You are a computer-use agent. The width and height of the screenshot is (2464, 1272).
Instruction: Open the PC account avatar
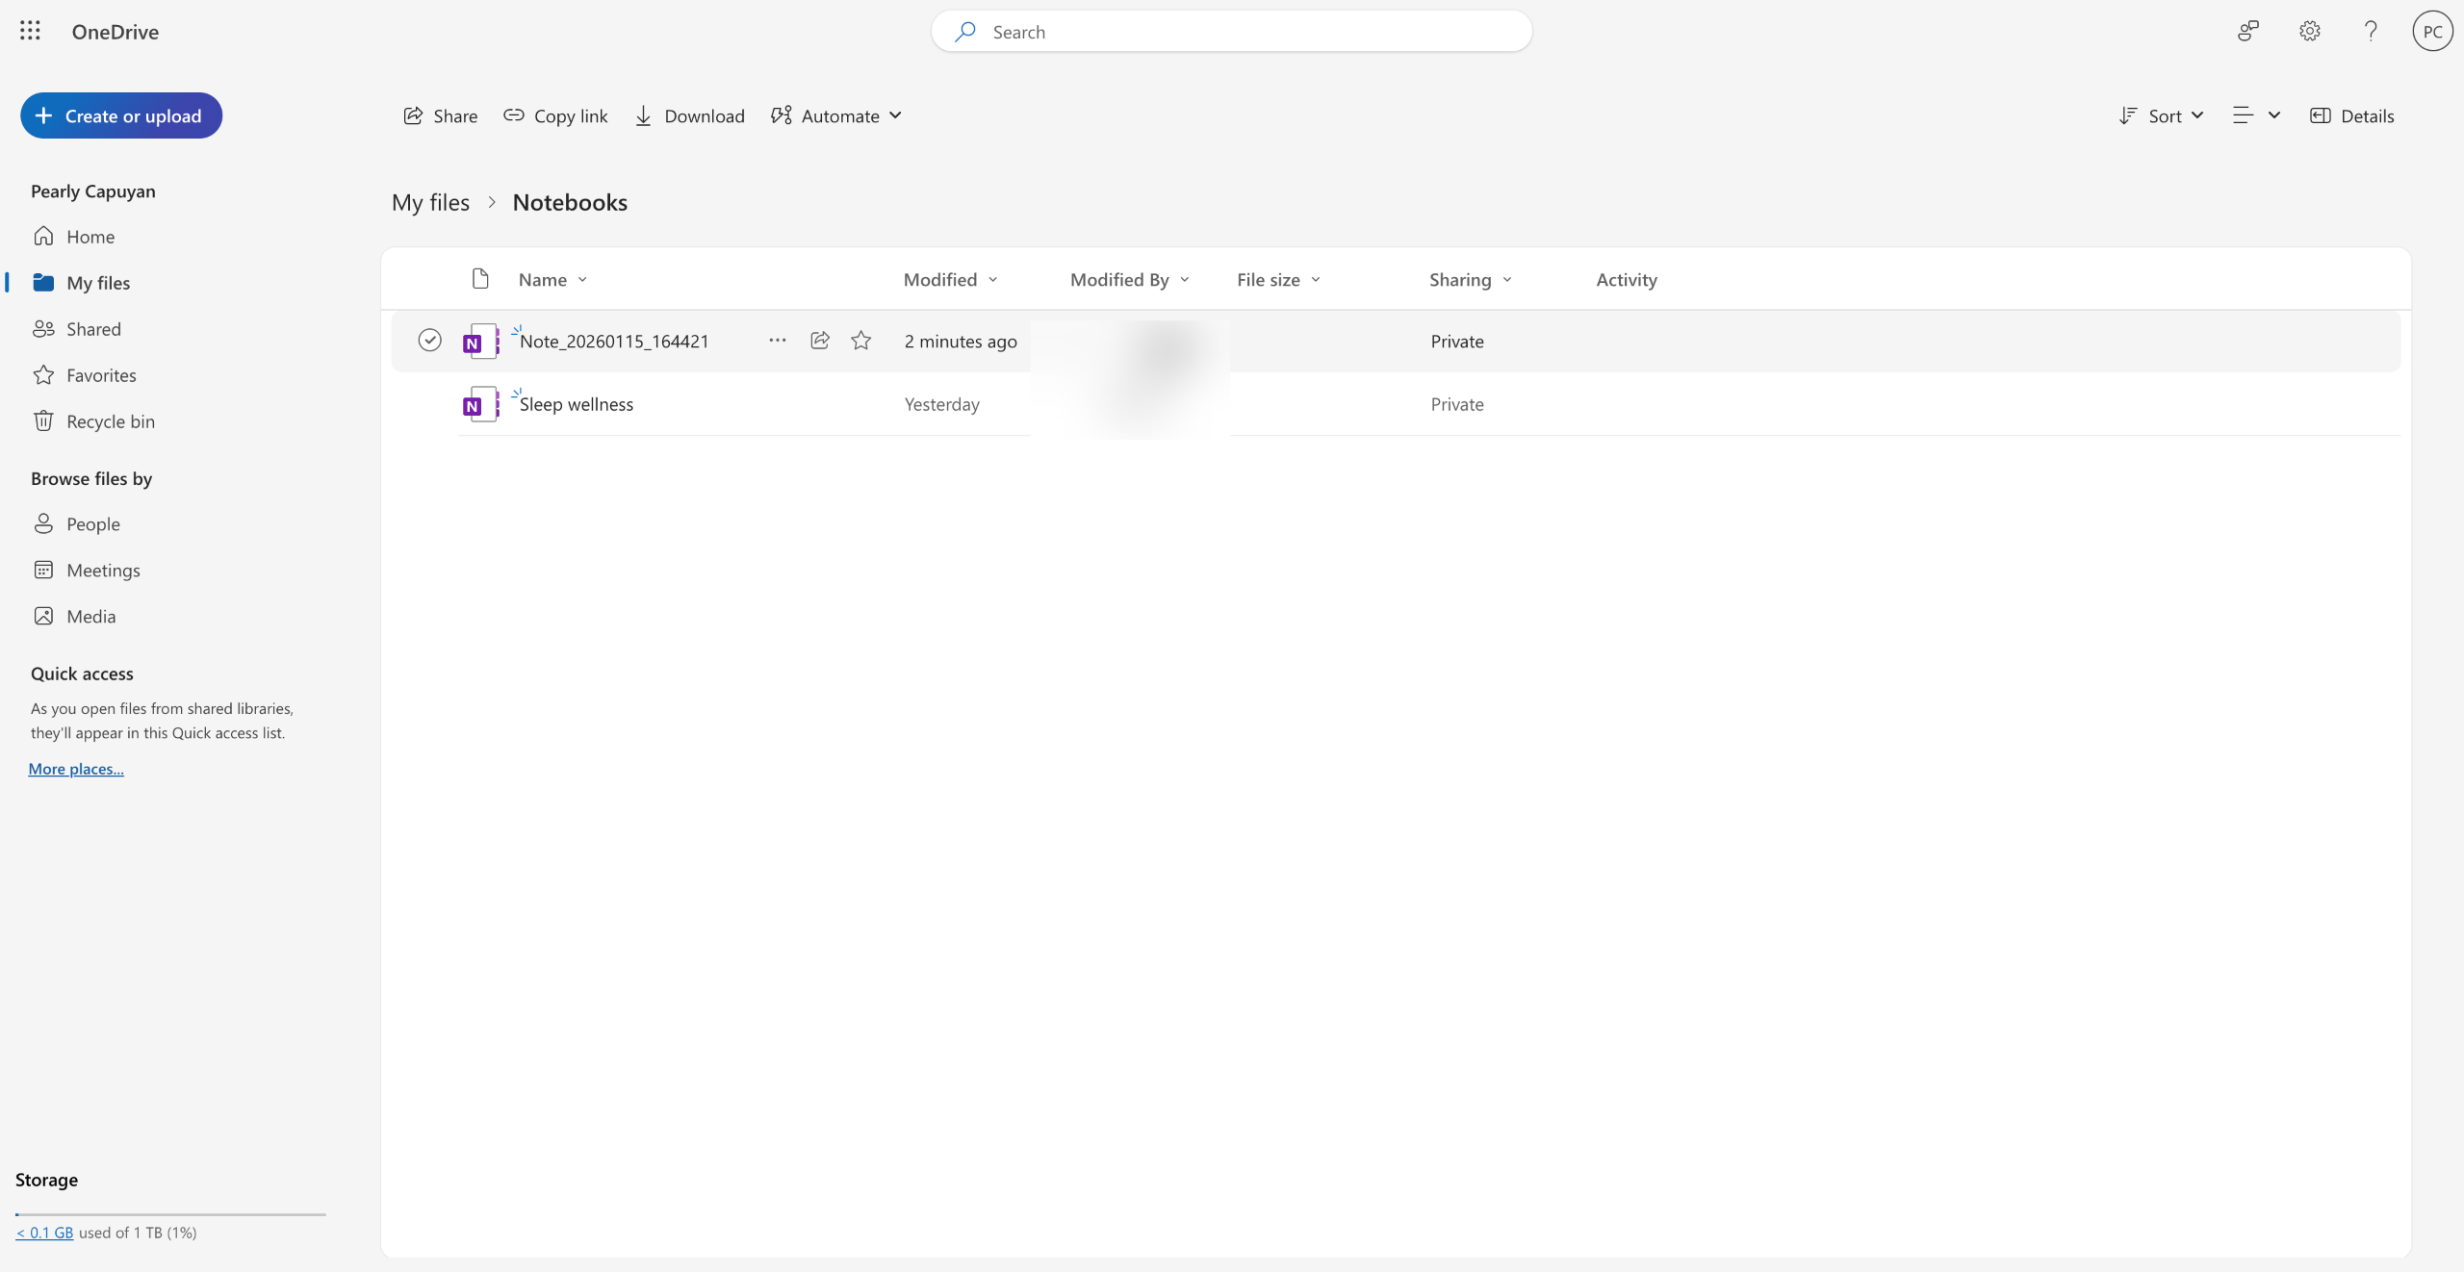click(x=2432, y=31)
